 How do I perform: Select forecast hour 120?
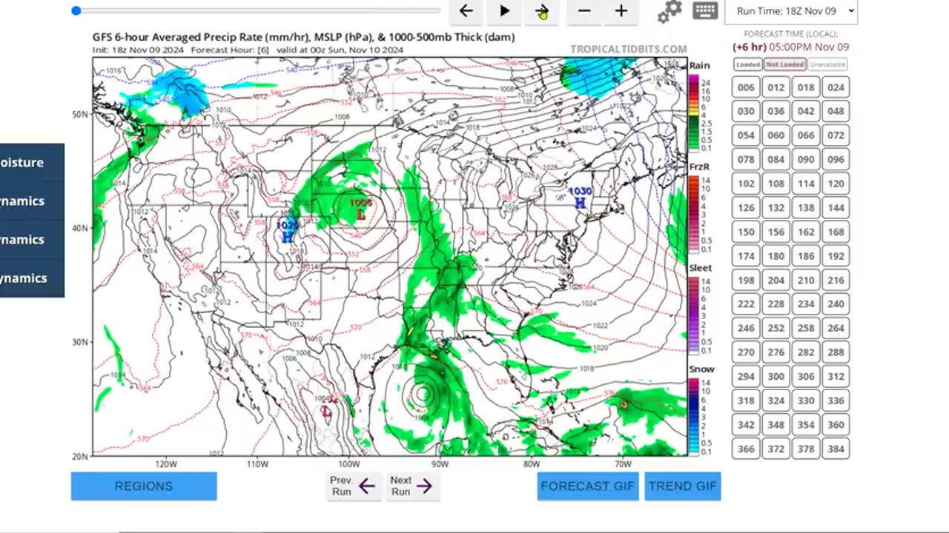click(836, 184)
